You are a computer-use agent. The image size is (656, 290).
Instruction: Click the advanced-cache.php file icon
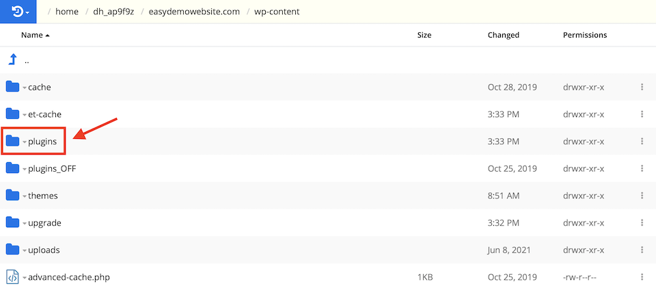tap(12, 277)
